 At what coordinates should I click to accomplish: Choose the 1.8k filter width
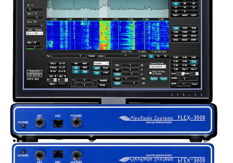(x=193, y=65)
